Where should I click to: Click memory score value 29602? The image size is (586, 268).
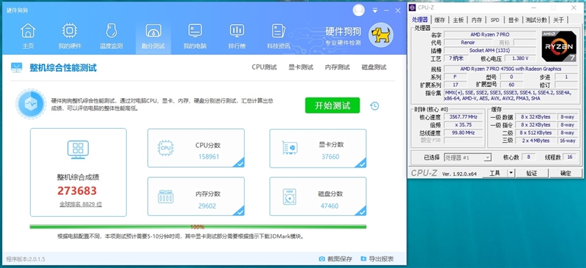pyautogui.click(x=207, y=206)
